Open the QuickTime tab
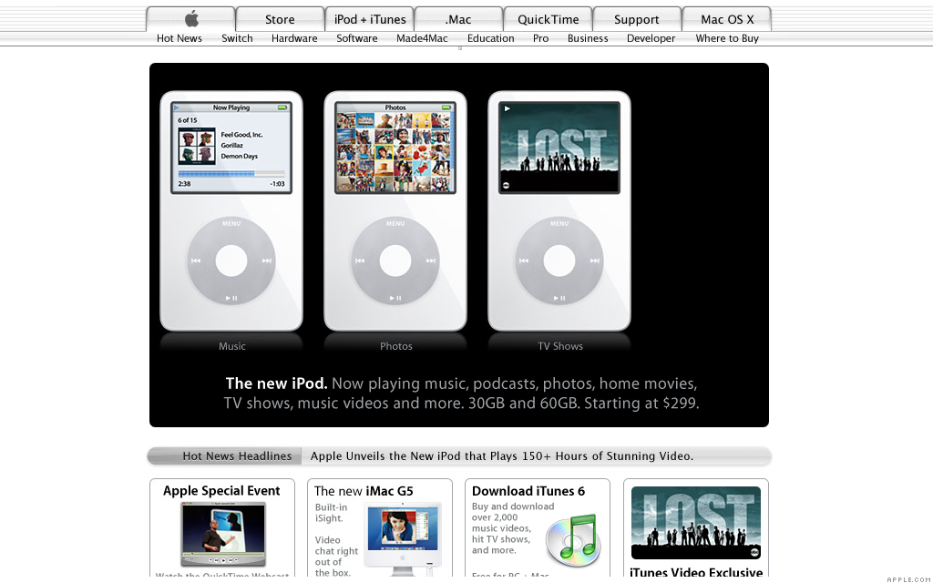The height and width of the screenshot is (583, 933). pyautogui.click(x=548, y=19)
